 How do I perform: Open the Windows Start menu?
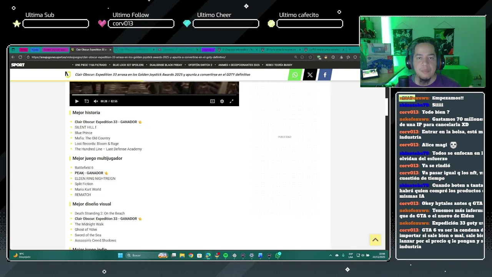point(120,255)
